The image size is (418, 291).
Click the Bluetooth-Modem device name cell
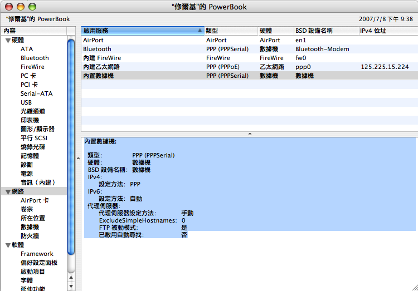pyautogui.click(x=322, y=49)
